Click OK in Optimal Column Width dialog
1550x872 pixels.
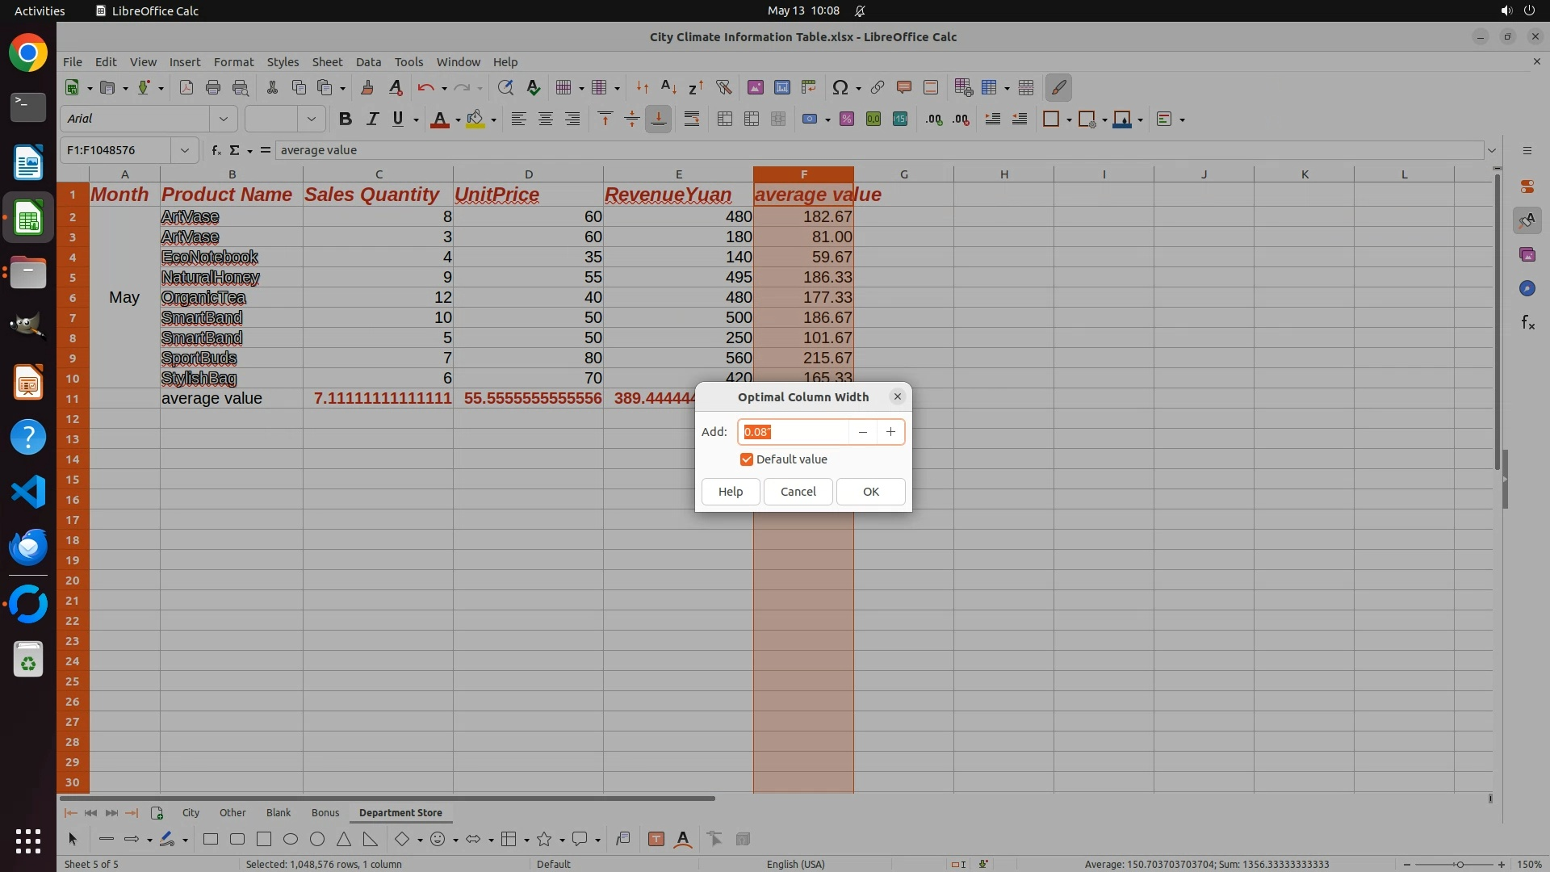click(x=870, y=492)
